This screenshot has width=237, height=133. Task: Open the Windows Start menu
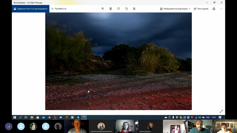coord(15,117)
